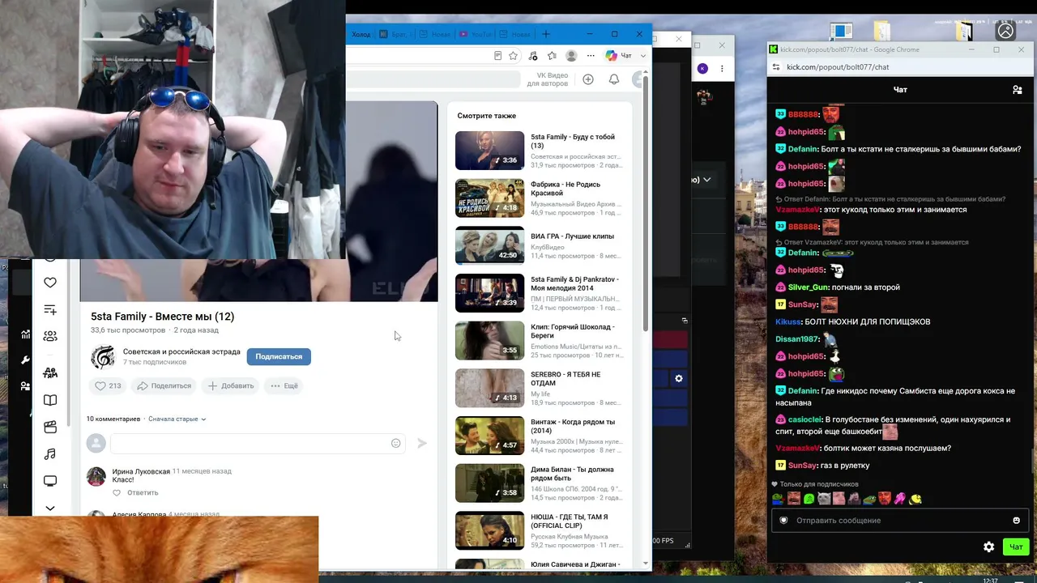The width and height of the screenshot is (1037, 583).
Task: Open 'Клип: Горячий Шоколад - Береги' video title
Action: (x=573, y=331)
